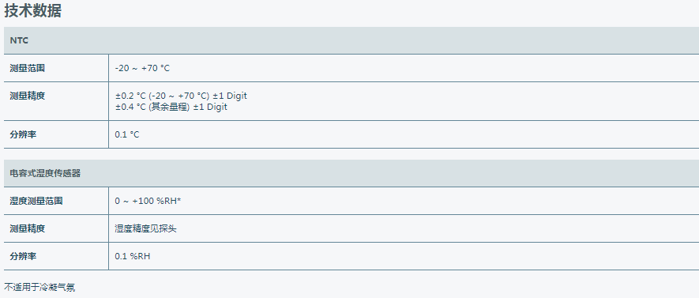699x298 pixels.
Task: Click the 测量范围 label under NTC
Action: click(28, 68)
